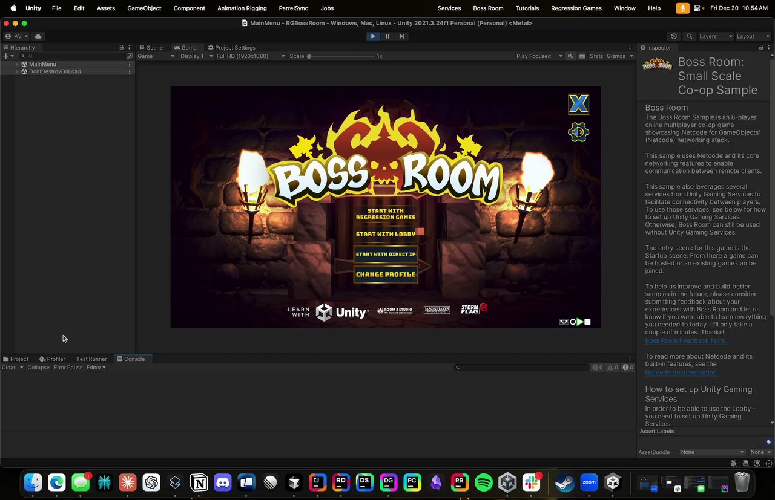This screenshot has height=500, width=775.
Task: Toggle Console warning messages filter
Action: tap(613, 368)
